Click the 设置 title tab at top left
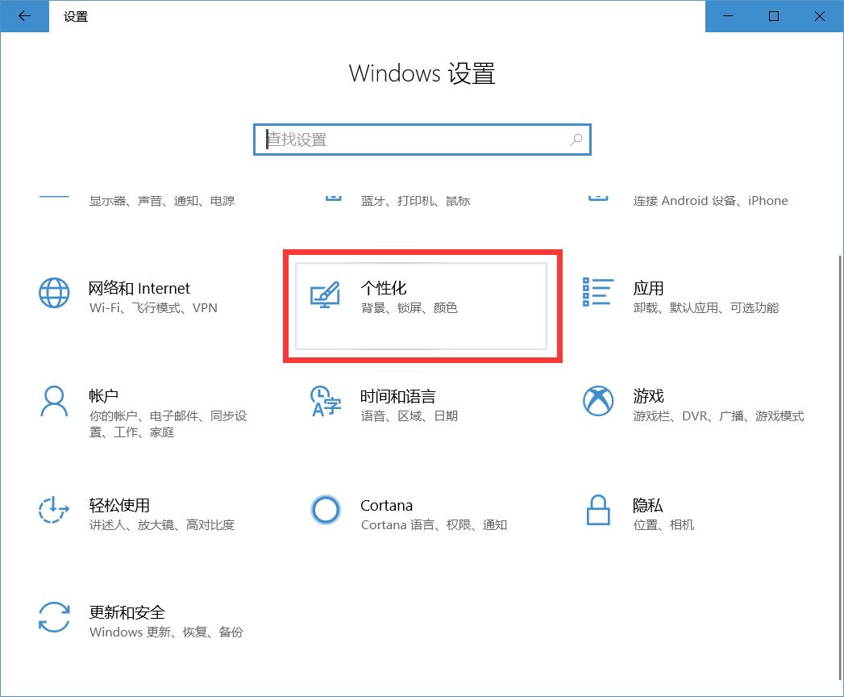The image size is (844, 697). click(75, 16)
